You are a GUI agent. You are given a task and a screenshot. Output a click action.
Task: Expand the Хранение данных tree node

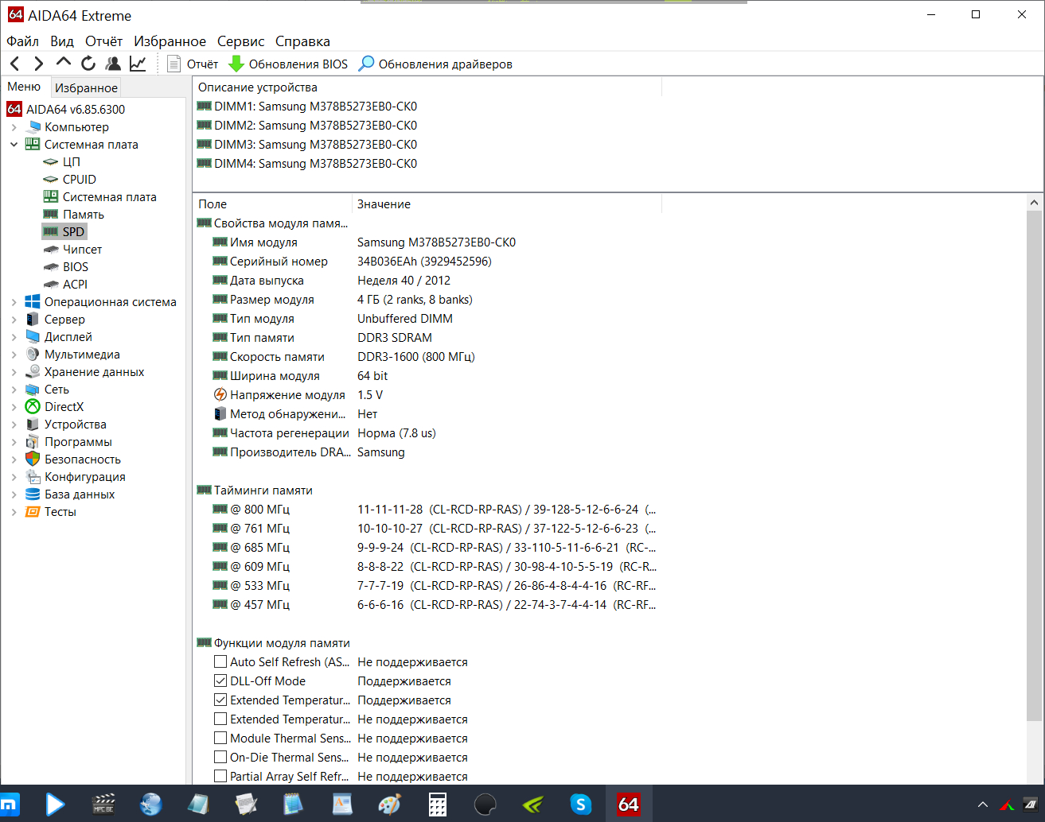pos(14,372)
